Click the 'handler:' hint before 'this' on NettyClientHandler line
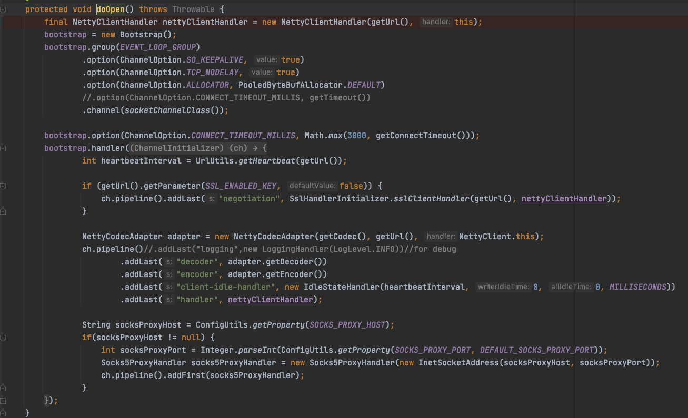 (x=436, y=22)
